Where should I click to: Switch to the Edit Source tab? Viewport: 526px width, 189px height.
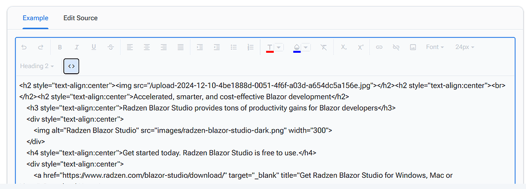tap(81, 18)
